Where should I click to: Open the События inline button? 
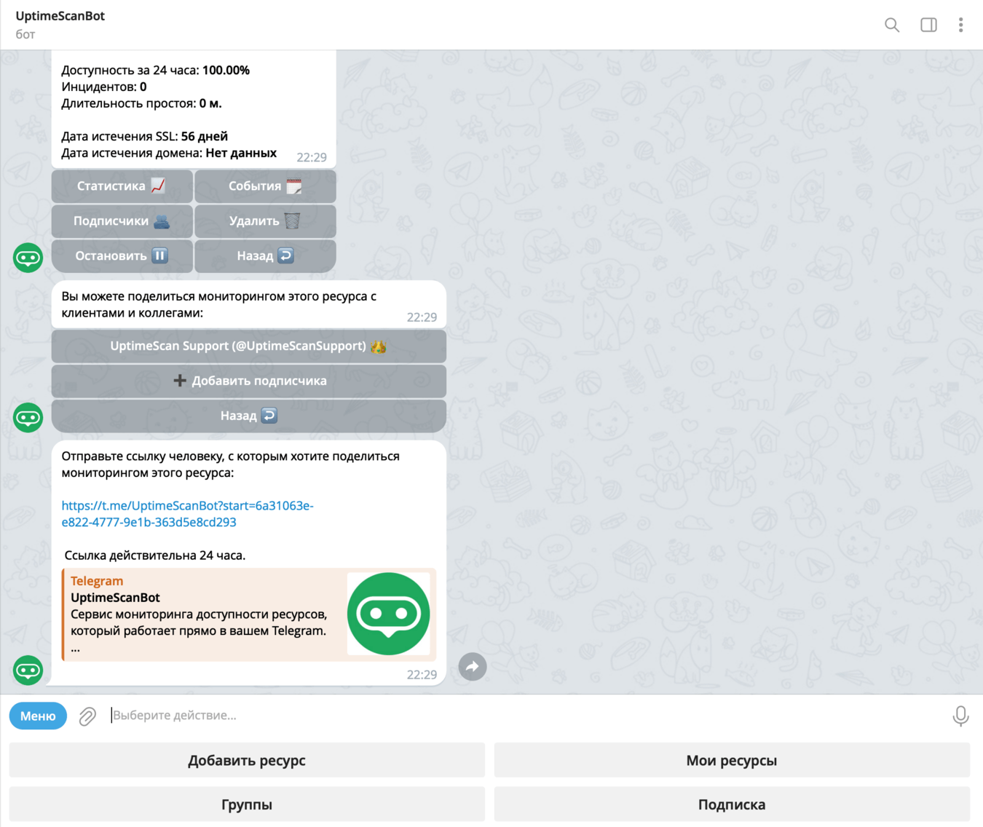[x=265, y=186]
